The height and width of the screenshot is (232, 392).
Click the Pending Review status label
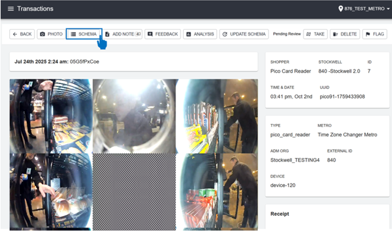pos(287,34)
